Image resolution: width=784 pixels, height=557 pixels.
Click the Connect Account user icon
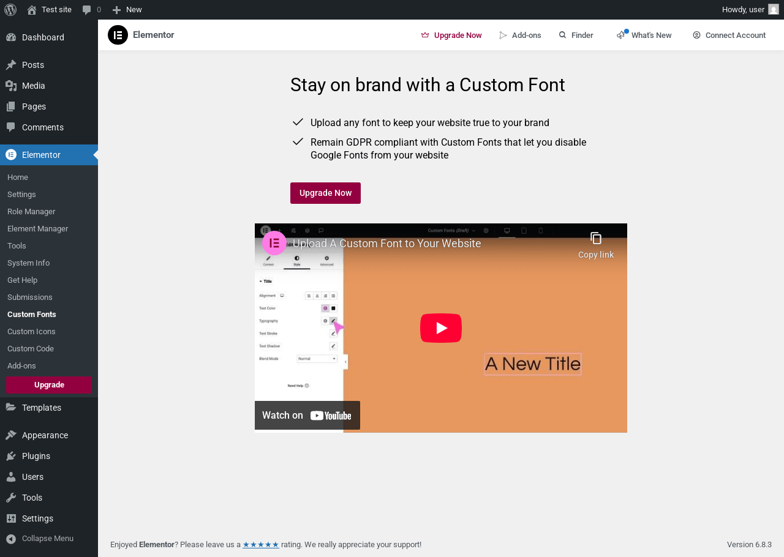pyautogui.click(x=697, y=35)
